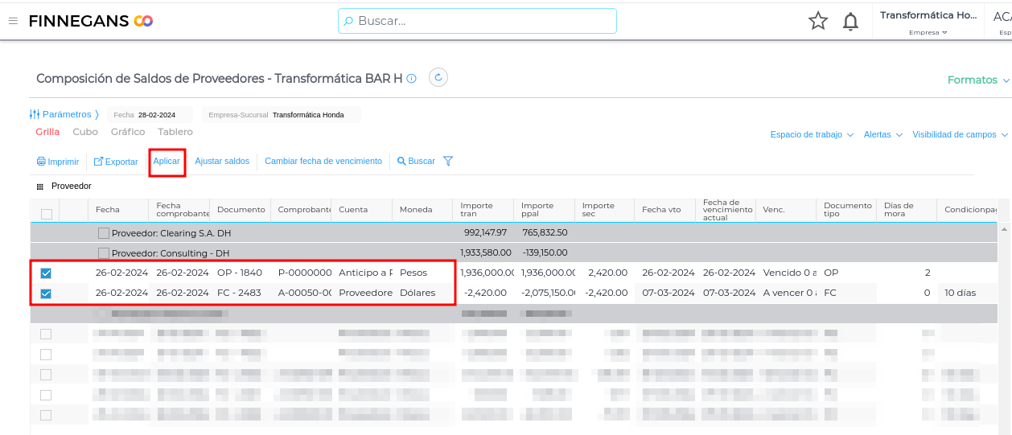
Task: Toggle the select-all header checkbox
Action: click(47, 214)
